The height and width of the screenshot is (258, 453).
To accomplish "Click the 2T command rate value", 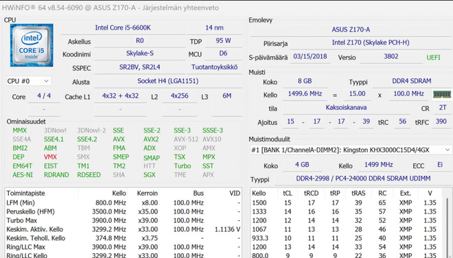I will tap(443, 108).
